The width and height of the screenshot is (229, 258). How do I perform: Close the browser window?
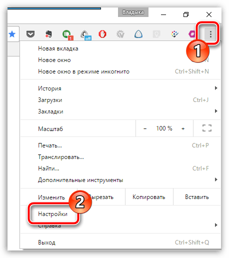(x=209, y=14)
